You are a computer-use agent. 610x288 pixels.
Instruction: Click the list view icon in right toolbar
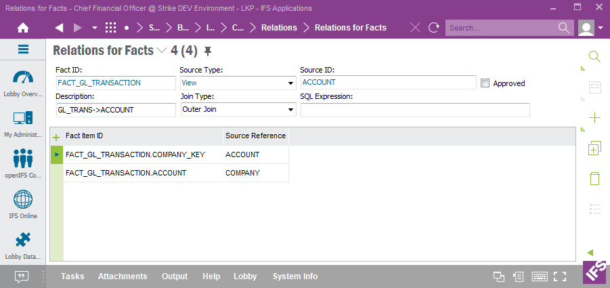[x=595, y=209]
